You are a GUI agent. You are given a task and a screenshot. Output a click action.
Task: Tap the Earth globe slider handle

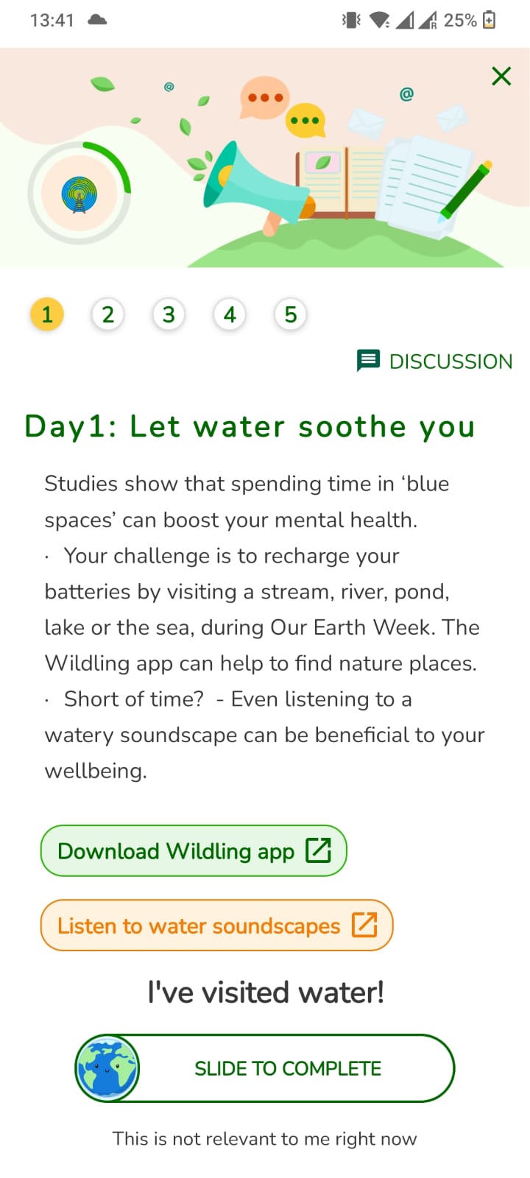point(107,1068)
